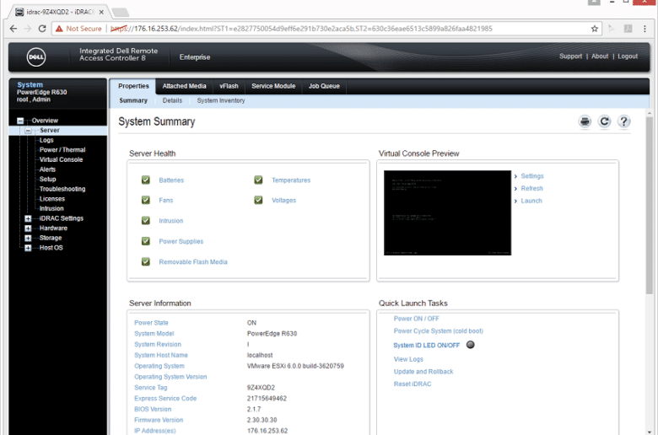Open View Logs quick task
This screenshot has height=435, width=658.
(408, 359)
